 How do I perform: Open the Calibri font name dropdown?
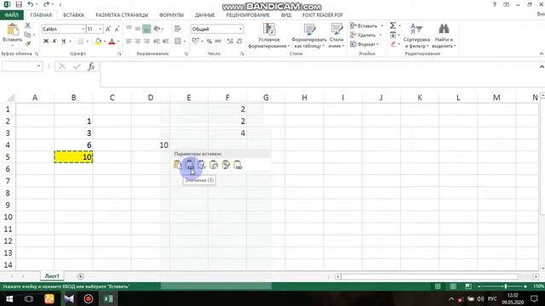coord(83,29)
